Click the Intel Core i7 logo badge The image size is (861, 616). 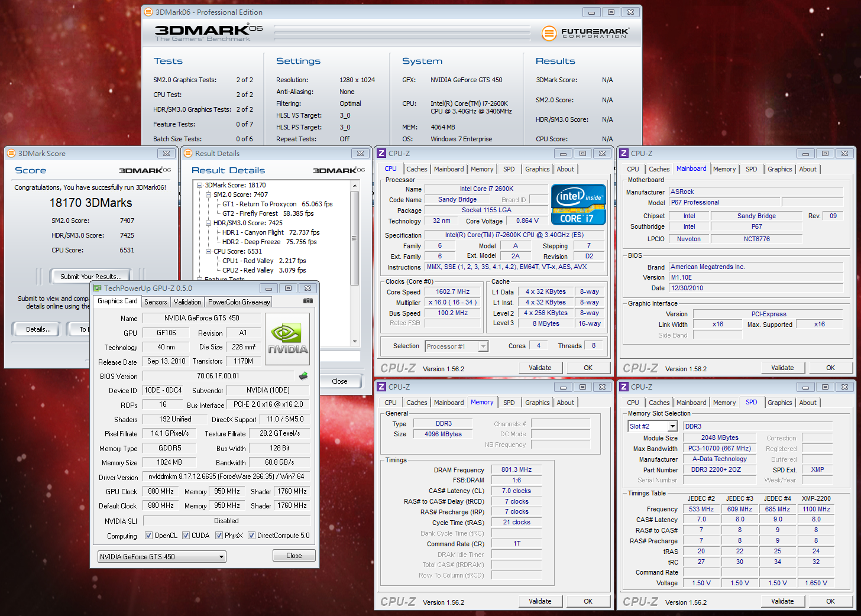pos(578,205)
